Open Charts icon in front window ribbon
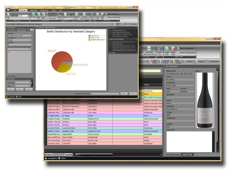This screenshot has height=172, width=230. 71,15
